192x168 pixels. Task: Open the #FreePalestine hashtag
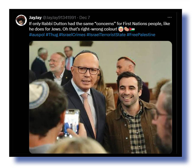141,35
